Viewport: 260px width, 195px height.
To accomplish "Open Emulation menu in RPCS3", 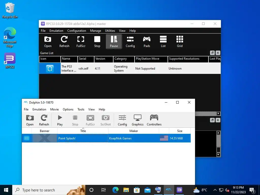I will point(56,31).
